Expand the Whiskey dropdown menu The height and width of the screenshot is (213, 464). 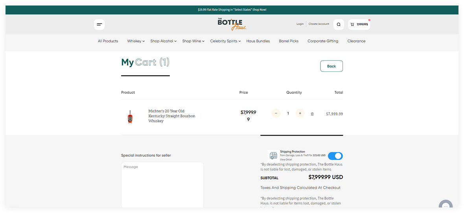coord(136,41)
